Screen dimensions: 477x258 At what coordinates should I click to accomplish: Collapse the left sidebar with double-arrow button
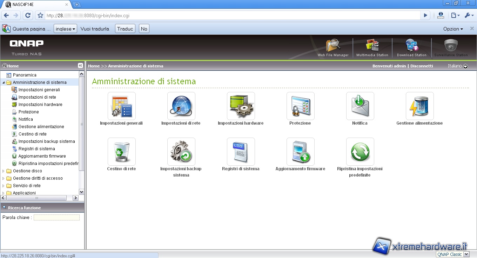(80, 66)
